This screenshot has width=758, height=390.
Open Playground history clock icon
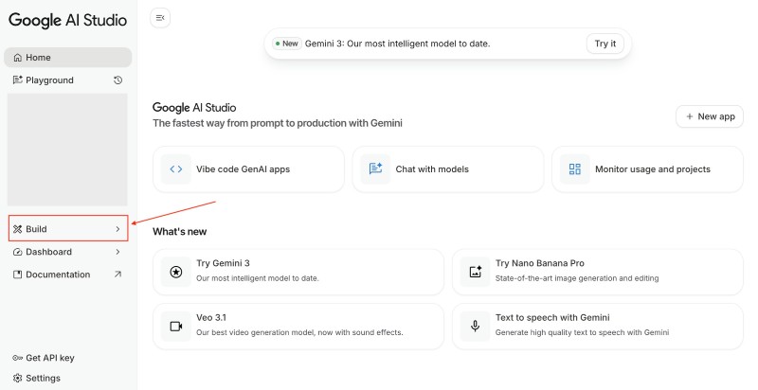(x=117, y=80)
